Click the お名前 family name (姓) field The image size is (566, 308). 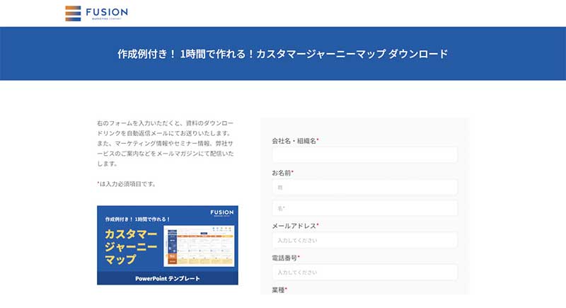click(364, 188)
